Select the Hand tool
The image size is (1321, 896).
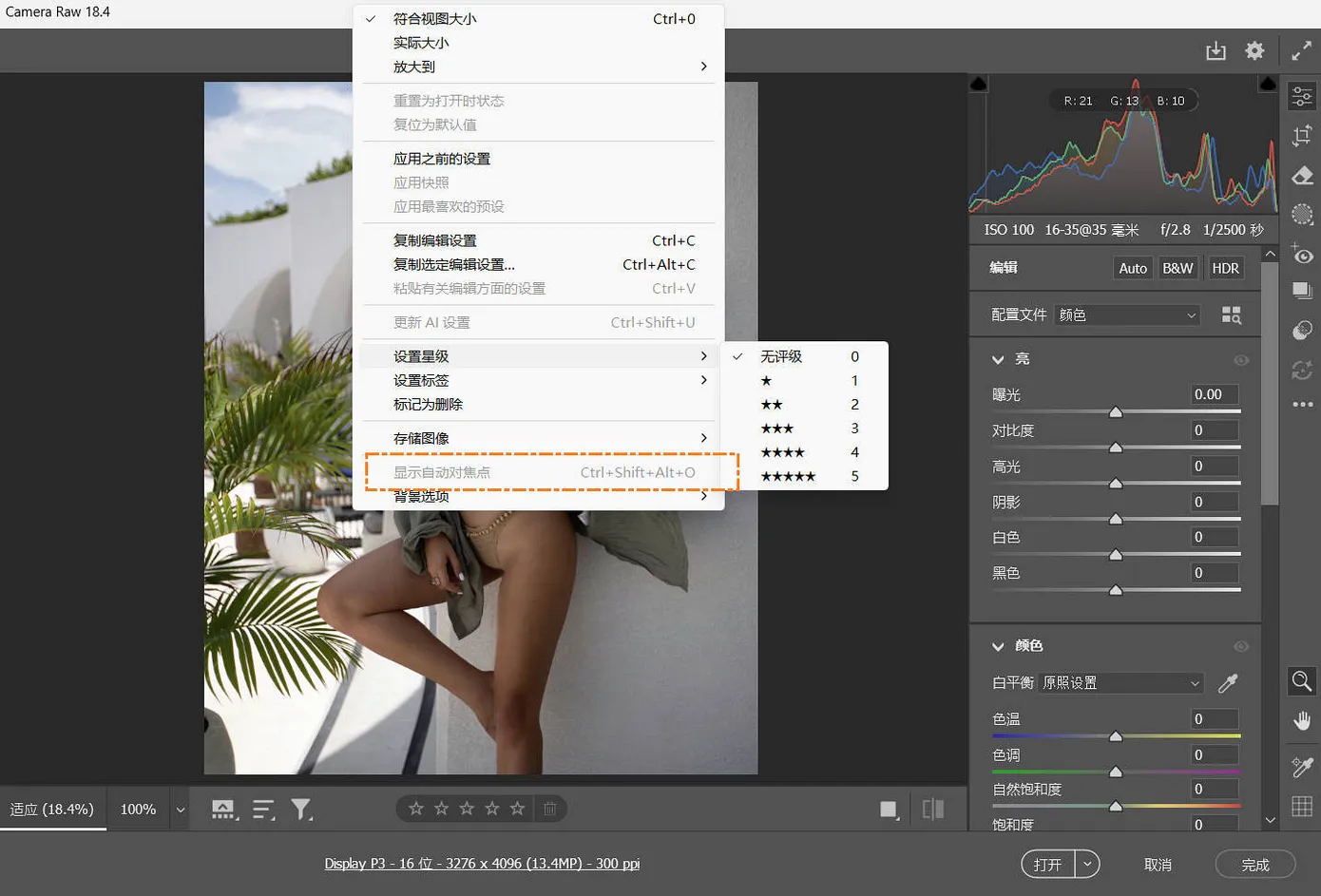[x=1302, y=721]
